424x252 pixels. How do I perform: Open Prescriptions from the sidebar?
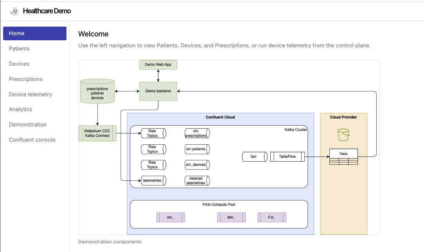coord(26,79)
